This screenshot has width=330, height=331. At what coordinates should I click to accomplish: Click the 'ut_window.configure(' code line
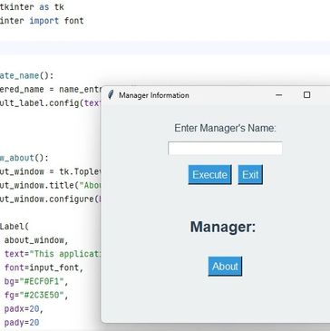[x=50, y=200]
